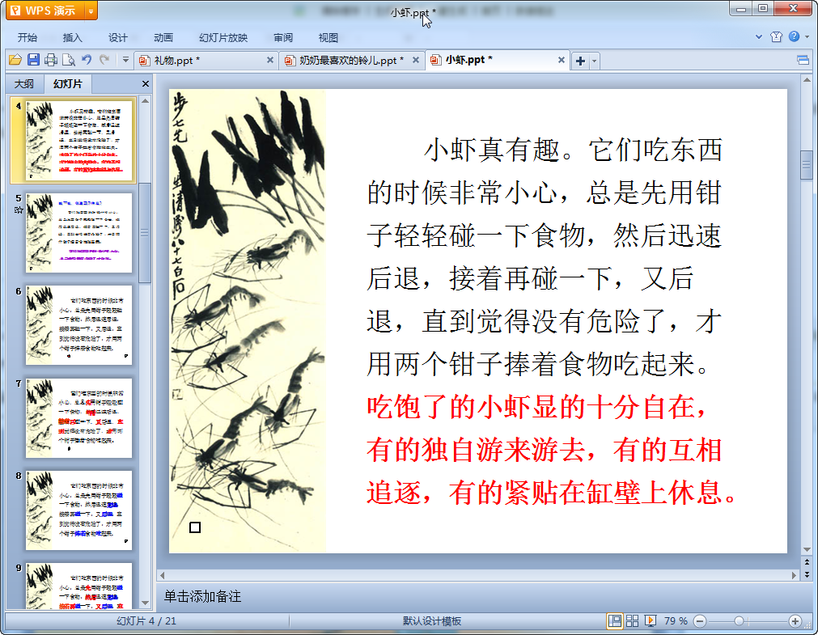Redo the last action
818x635 pixels.
pos(104,60)
